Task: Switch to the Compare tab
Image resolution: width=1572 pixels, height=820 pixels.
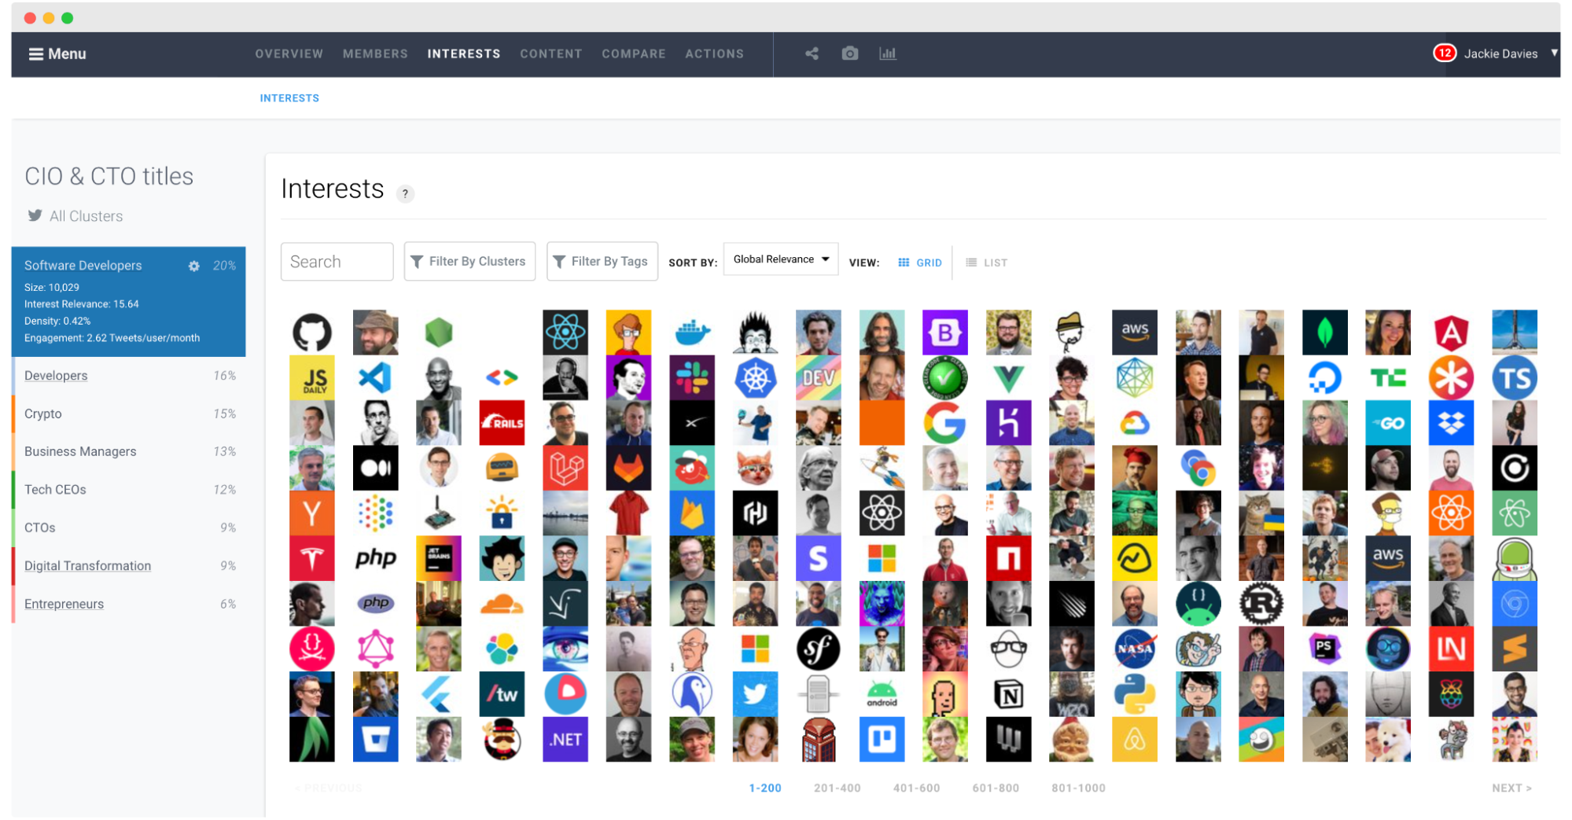Action: 633,53
